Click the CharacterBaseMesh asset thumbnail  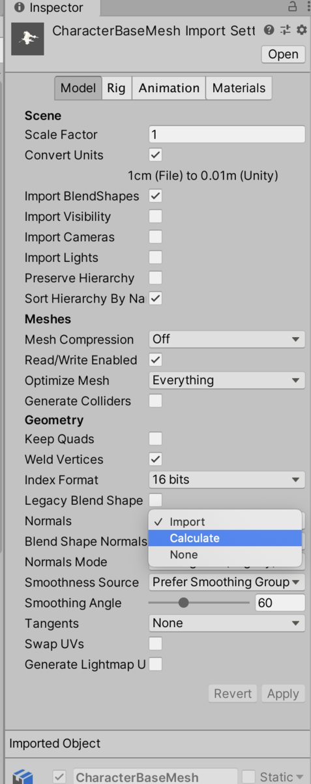point(28,39)
